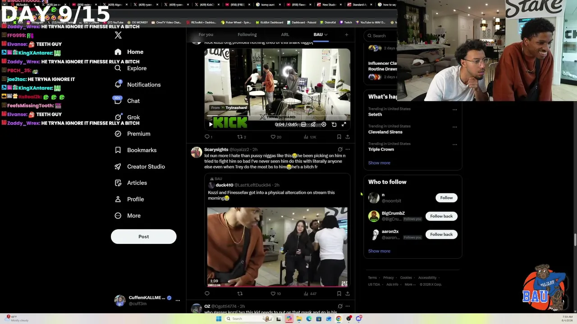This screenshot has width=577, height=324.
Task: Open the quoted duck410 video
Action: 277,247
